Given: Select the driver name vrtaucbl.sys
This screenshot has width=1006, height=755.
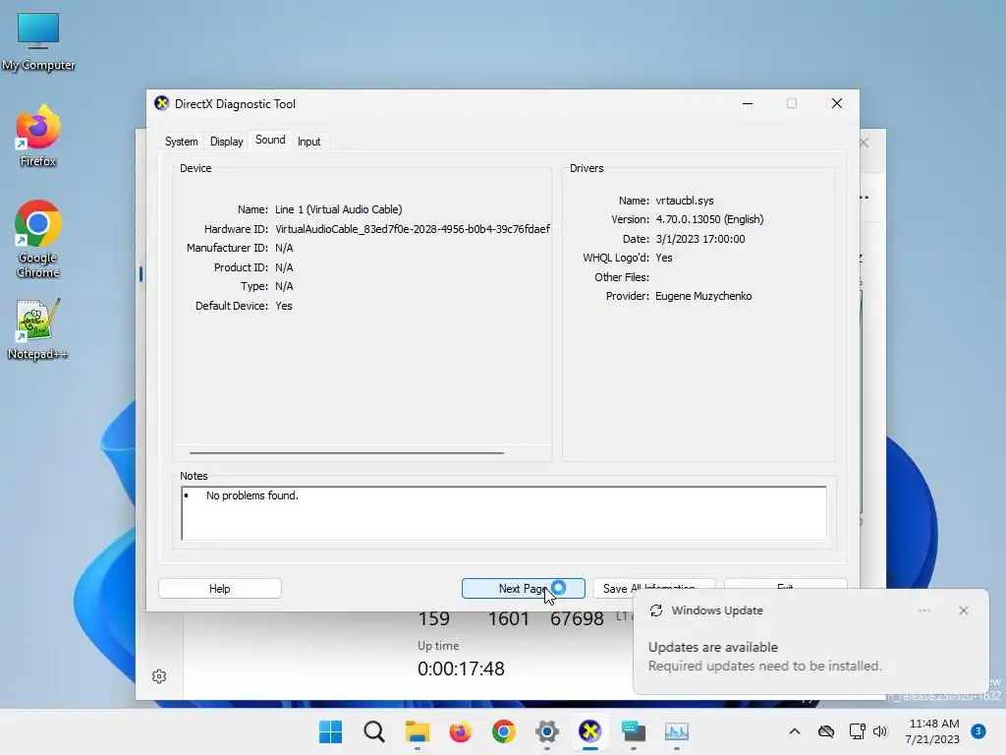Looking at the screenshot, I should click(x=685, y=201).
